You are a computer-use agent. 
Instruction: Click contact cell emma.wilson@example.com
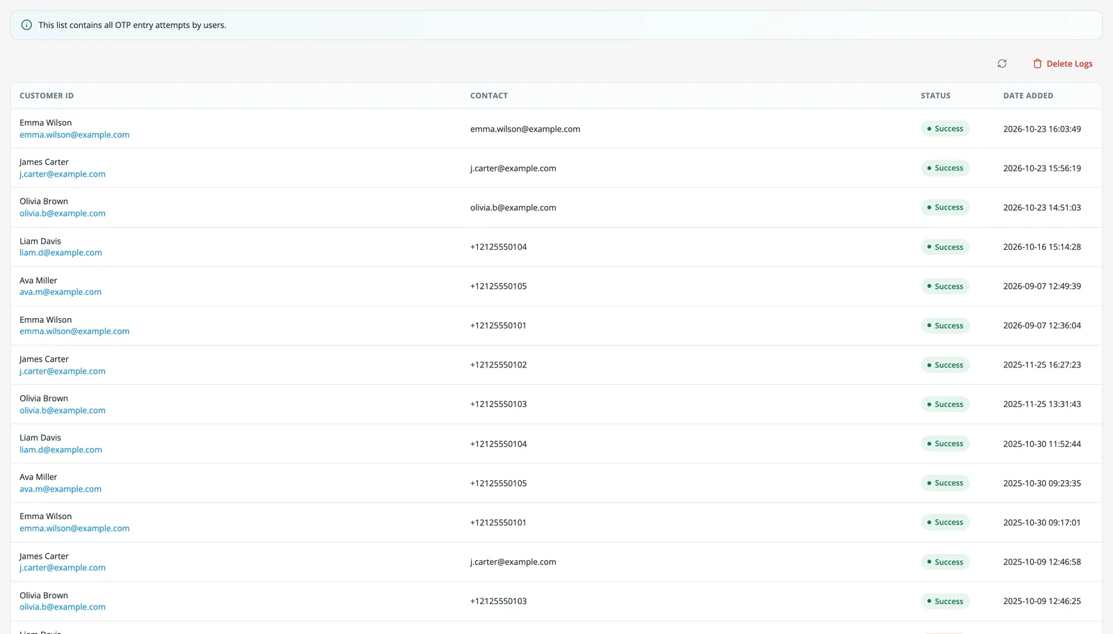click(x=525, y=129)
